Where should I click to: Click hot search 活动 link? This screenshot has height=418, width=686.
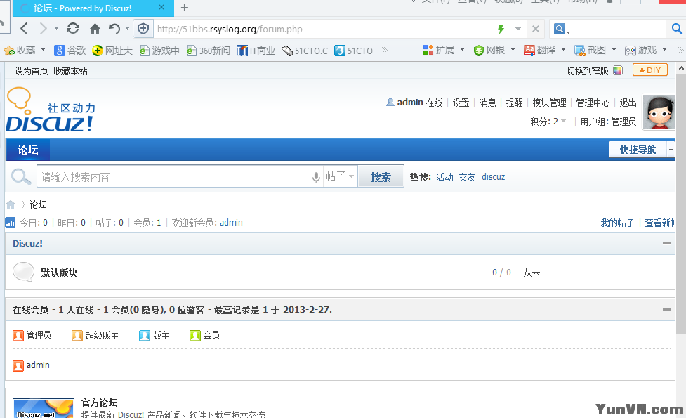pos(444,177)
